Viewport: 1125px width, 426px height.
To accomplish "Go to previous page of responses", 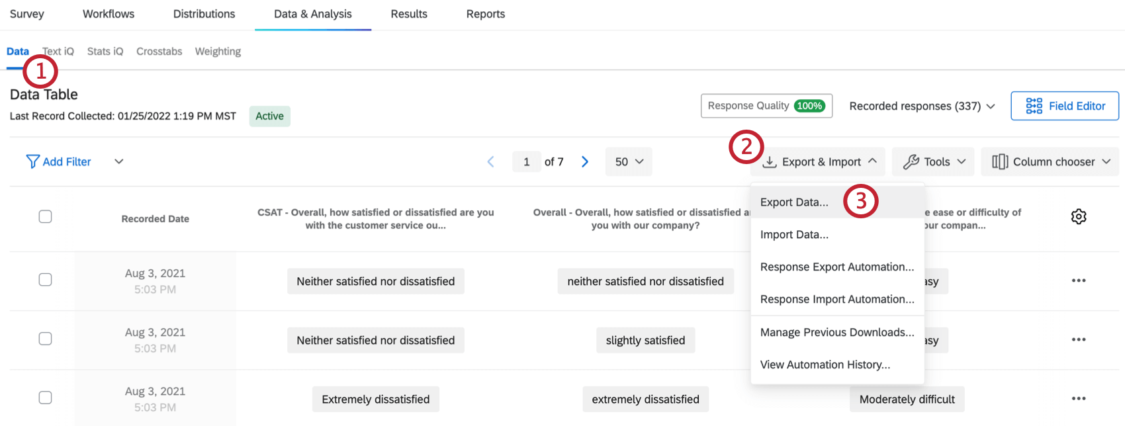I will click(x=491, y=162).
